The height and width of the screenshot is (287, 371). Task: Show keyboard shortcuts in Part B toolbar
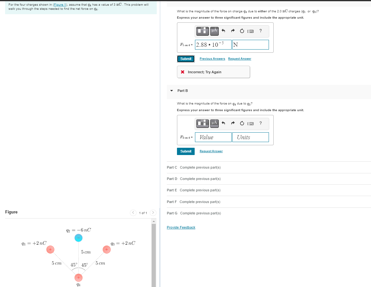(251, 123)
